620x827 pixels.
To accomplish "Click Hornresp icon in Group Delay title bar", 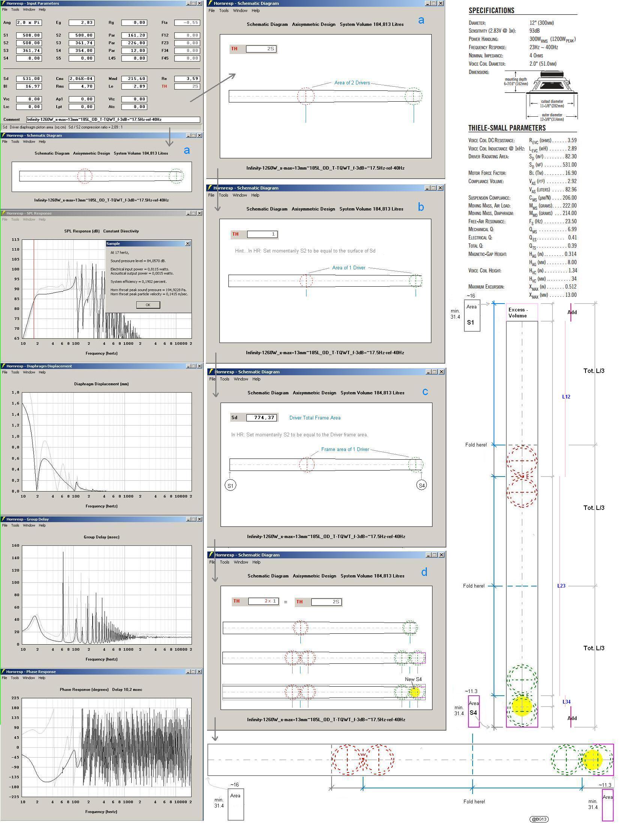I will coord(3,519).
